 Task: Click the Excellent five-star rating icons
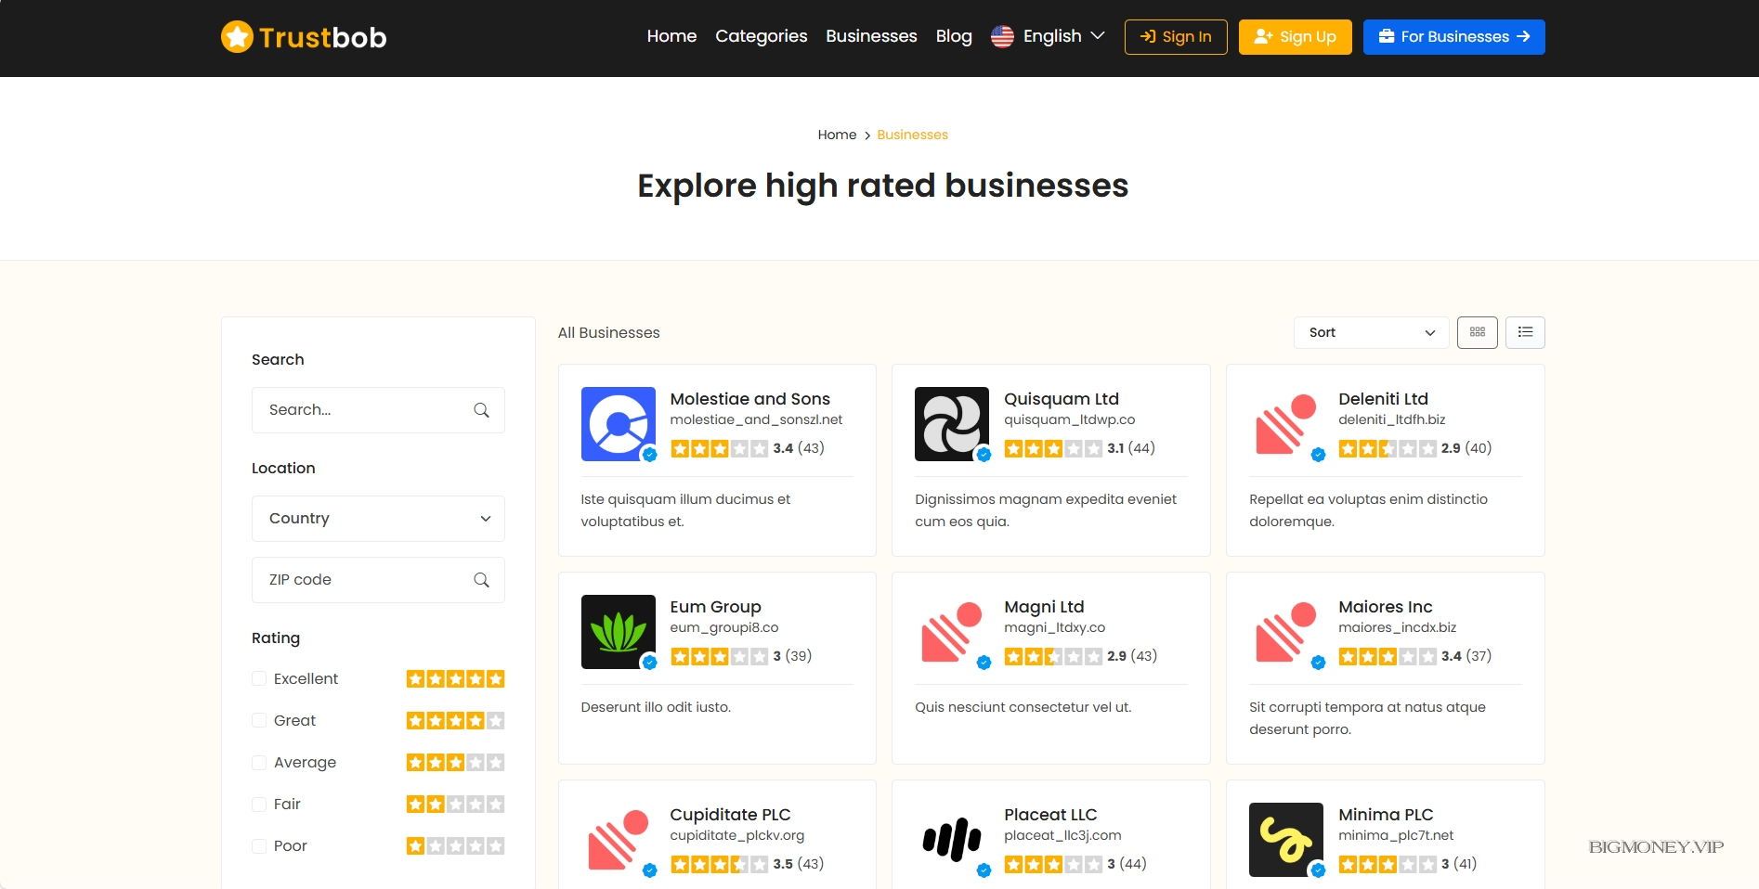(x=455, y=679)
